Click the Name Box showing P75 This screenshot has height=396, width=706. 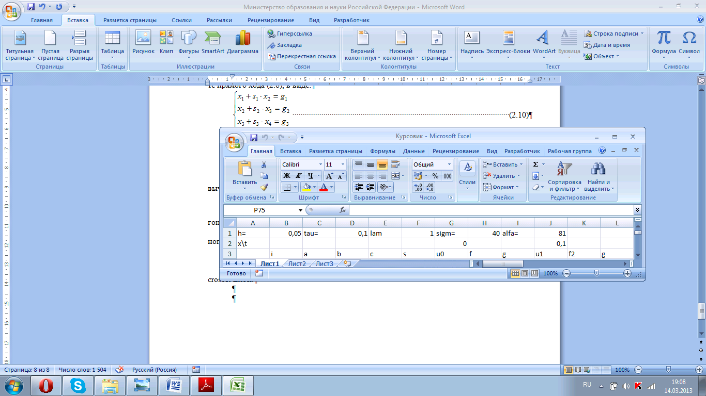[263, 210]
